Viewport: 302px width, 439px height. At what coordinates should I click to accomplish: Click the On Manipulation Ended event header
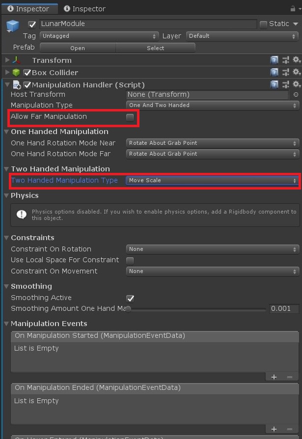(155, 388)
